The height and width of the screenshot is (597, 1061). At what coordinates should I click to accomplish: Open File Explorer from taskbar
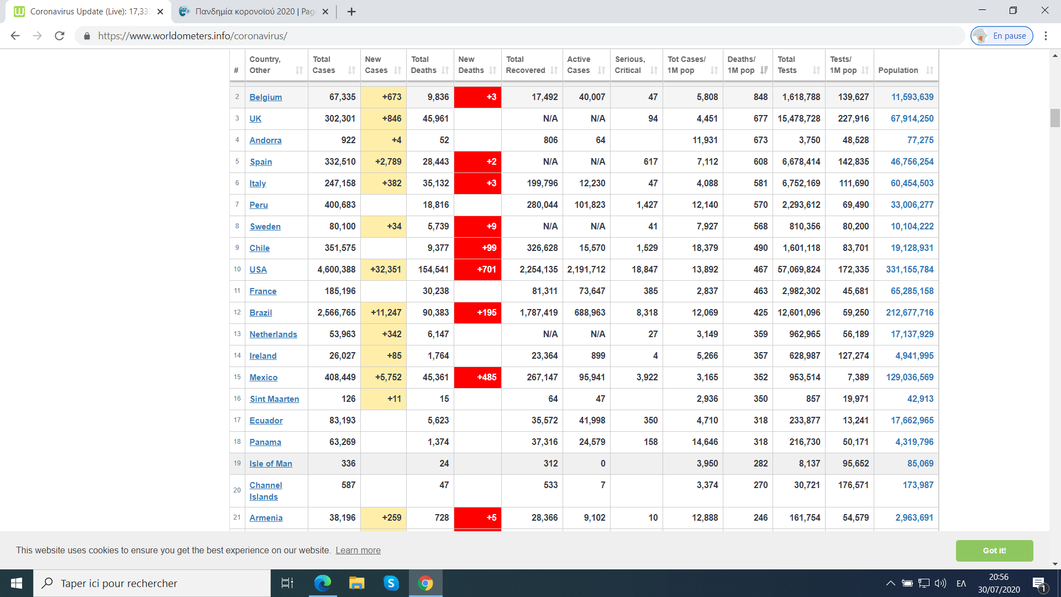[x=356, y=583]
